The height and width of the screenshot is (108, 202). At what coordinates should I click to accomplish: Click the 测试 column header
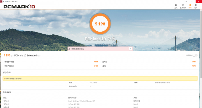5,98
